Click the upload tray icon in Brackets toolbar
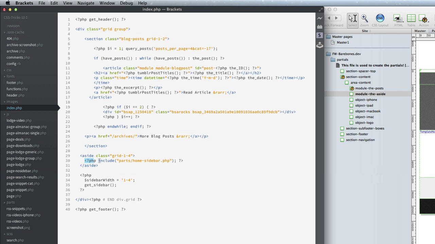Viewport: 435px width, 244px height. 320,45
